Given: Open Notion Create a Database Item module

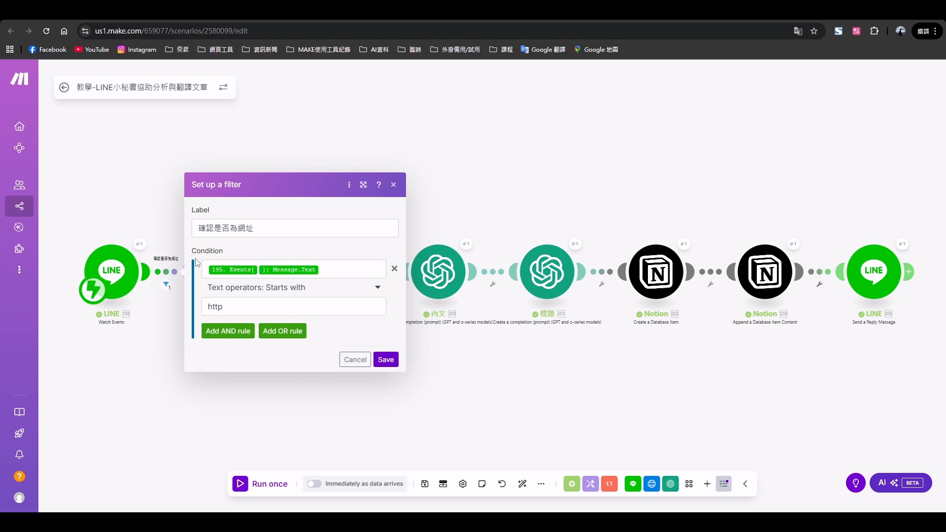Looking at the screenshot, I should [656, 271].
